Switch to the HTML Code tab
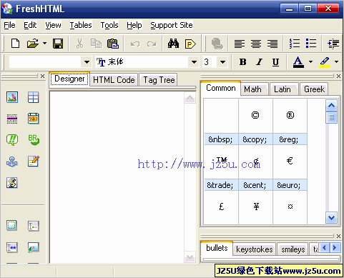This screenshot has height=278, width=344. pos(114,80)
